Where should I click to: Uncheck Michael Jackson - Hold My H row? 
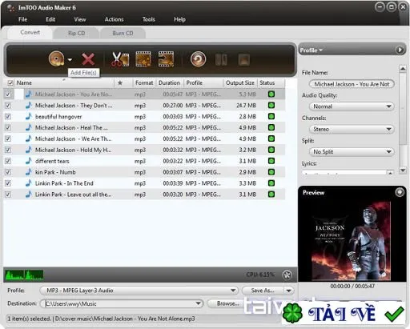(8, 150)
